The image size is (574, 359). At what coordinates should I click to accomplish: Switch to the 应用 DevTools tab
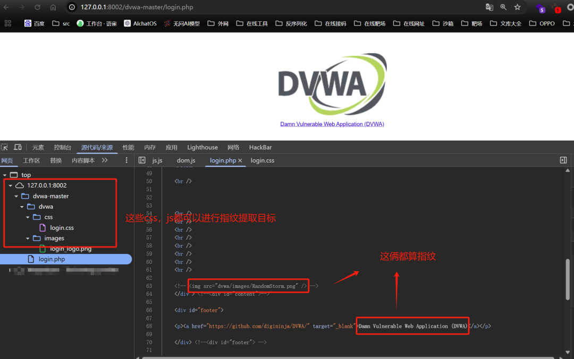(171, 147)
